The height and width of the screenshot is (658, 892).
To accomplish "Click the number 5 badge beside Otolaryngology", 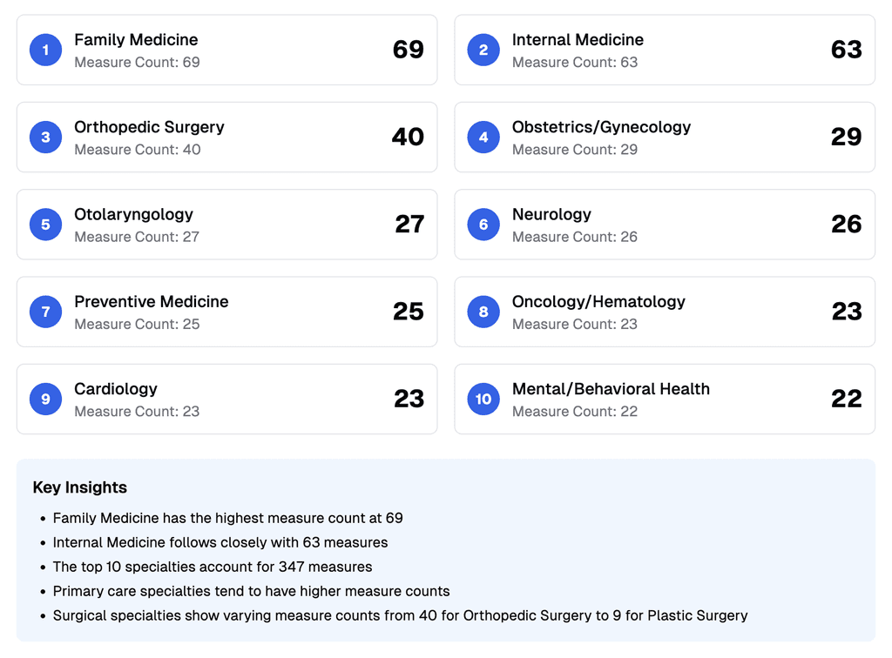I will pyautogui.click(x=45, y=224).
